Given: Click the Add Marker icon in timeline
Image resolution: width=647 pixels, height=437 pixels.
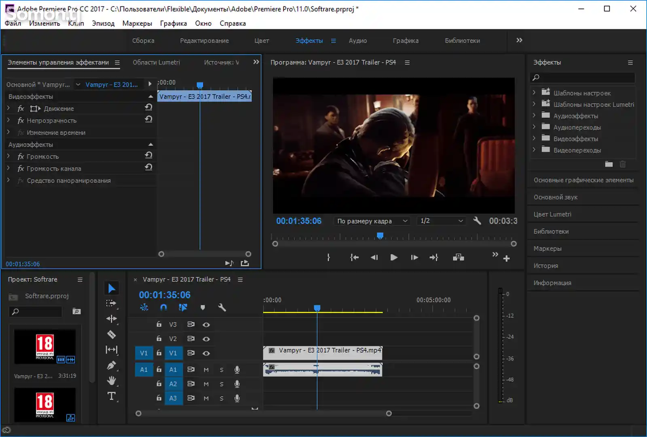Looking at the screenshot, I should coord(203,307).
